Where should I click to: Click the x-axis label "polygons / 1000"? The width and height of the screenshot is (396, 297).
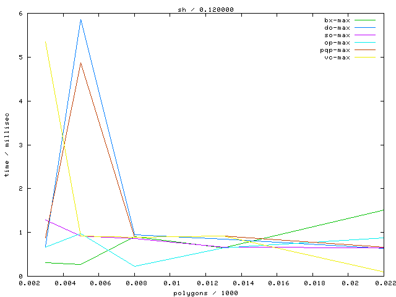point(206,292)
